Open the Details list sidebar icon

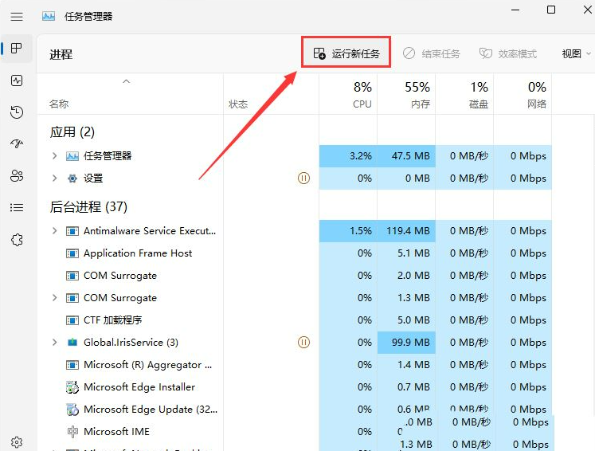(x=16, y=207)
